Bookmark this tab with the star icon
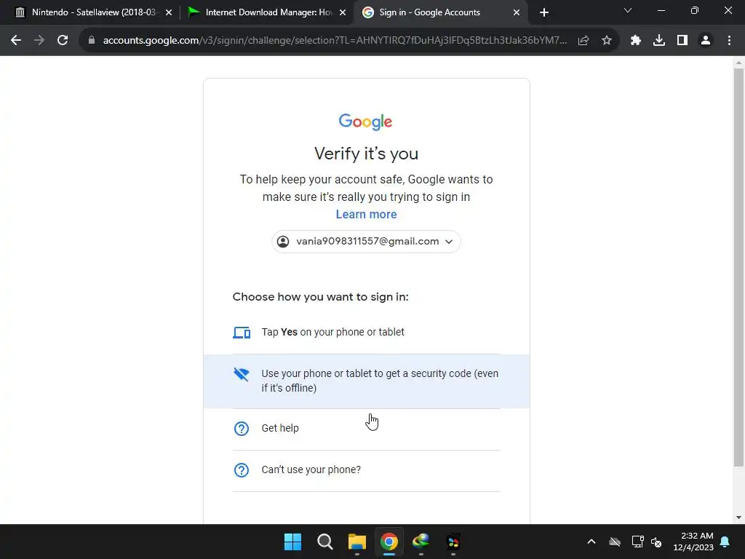Image resolution: width=745 pixels, height=559 pixels. click(x=606, y=41)
